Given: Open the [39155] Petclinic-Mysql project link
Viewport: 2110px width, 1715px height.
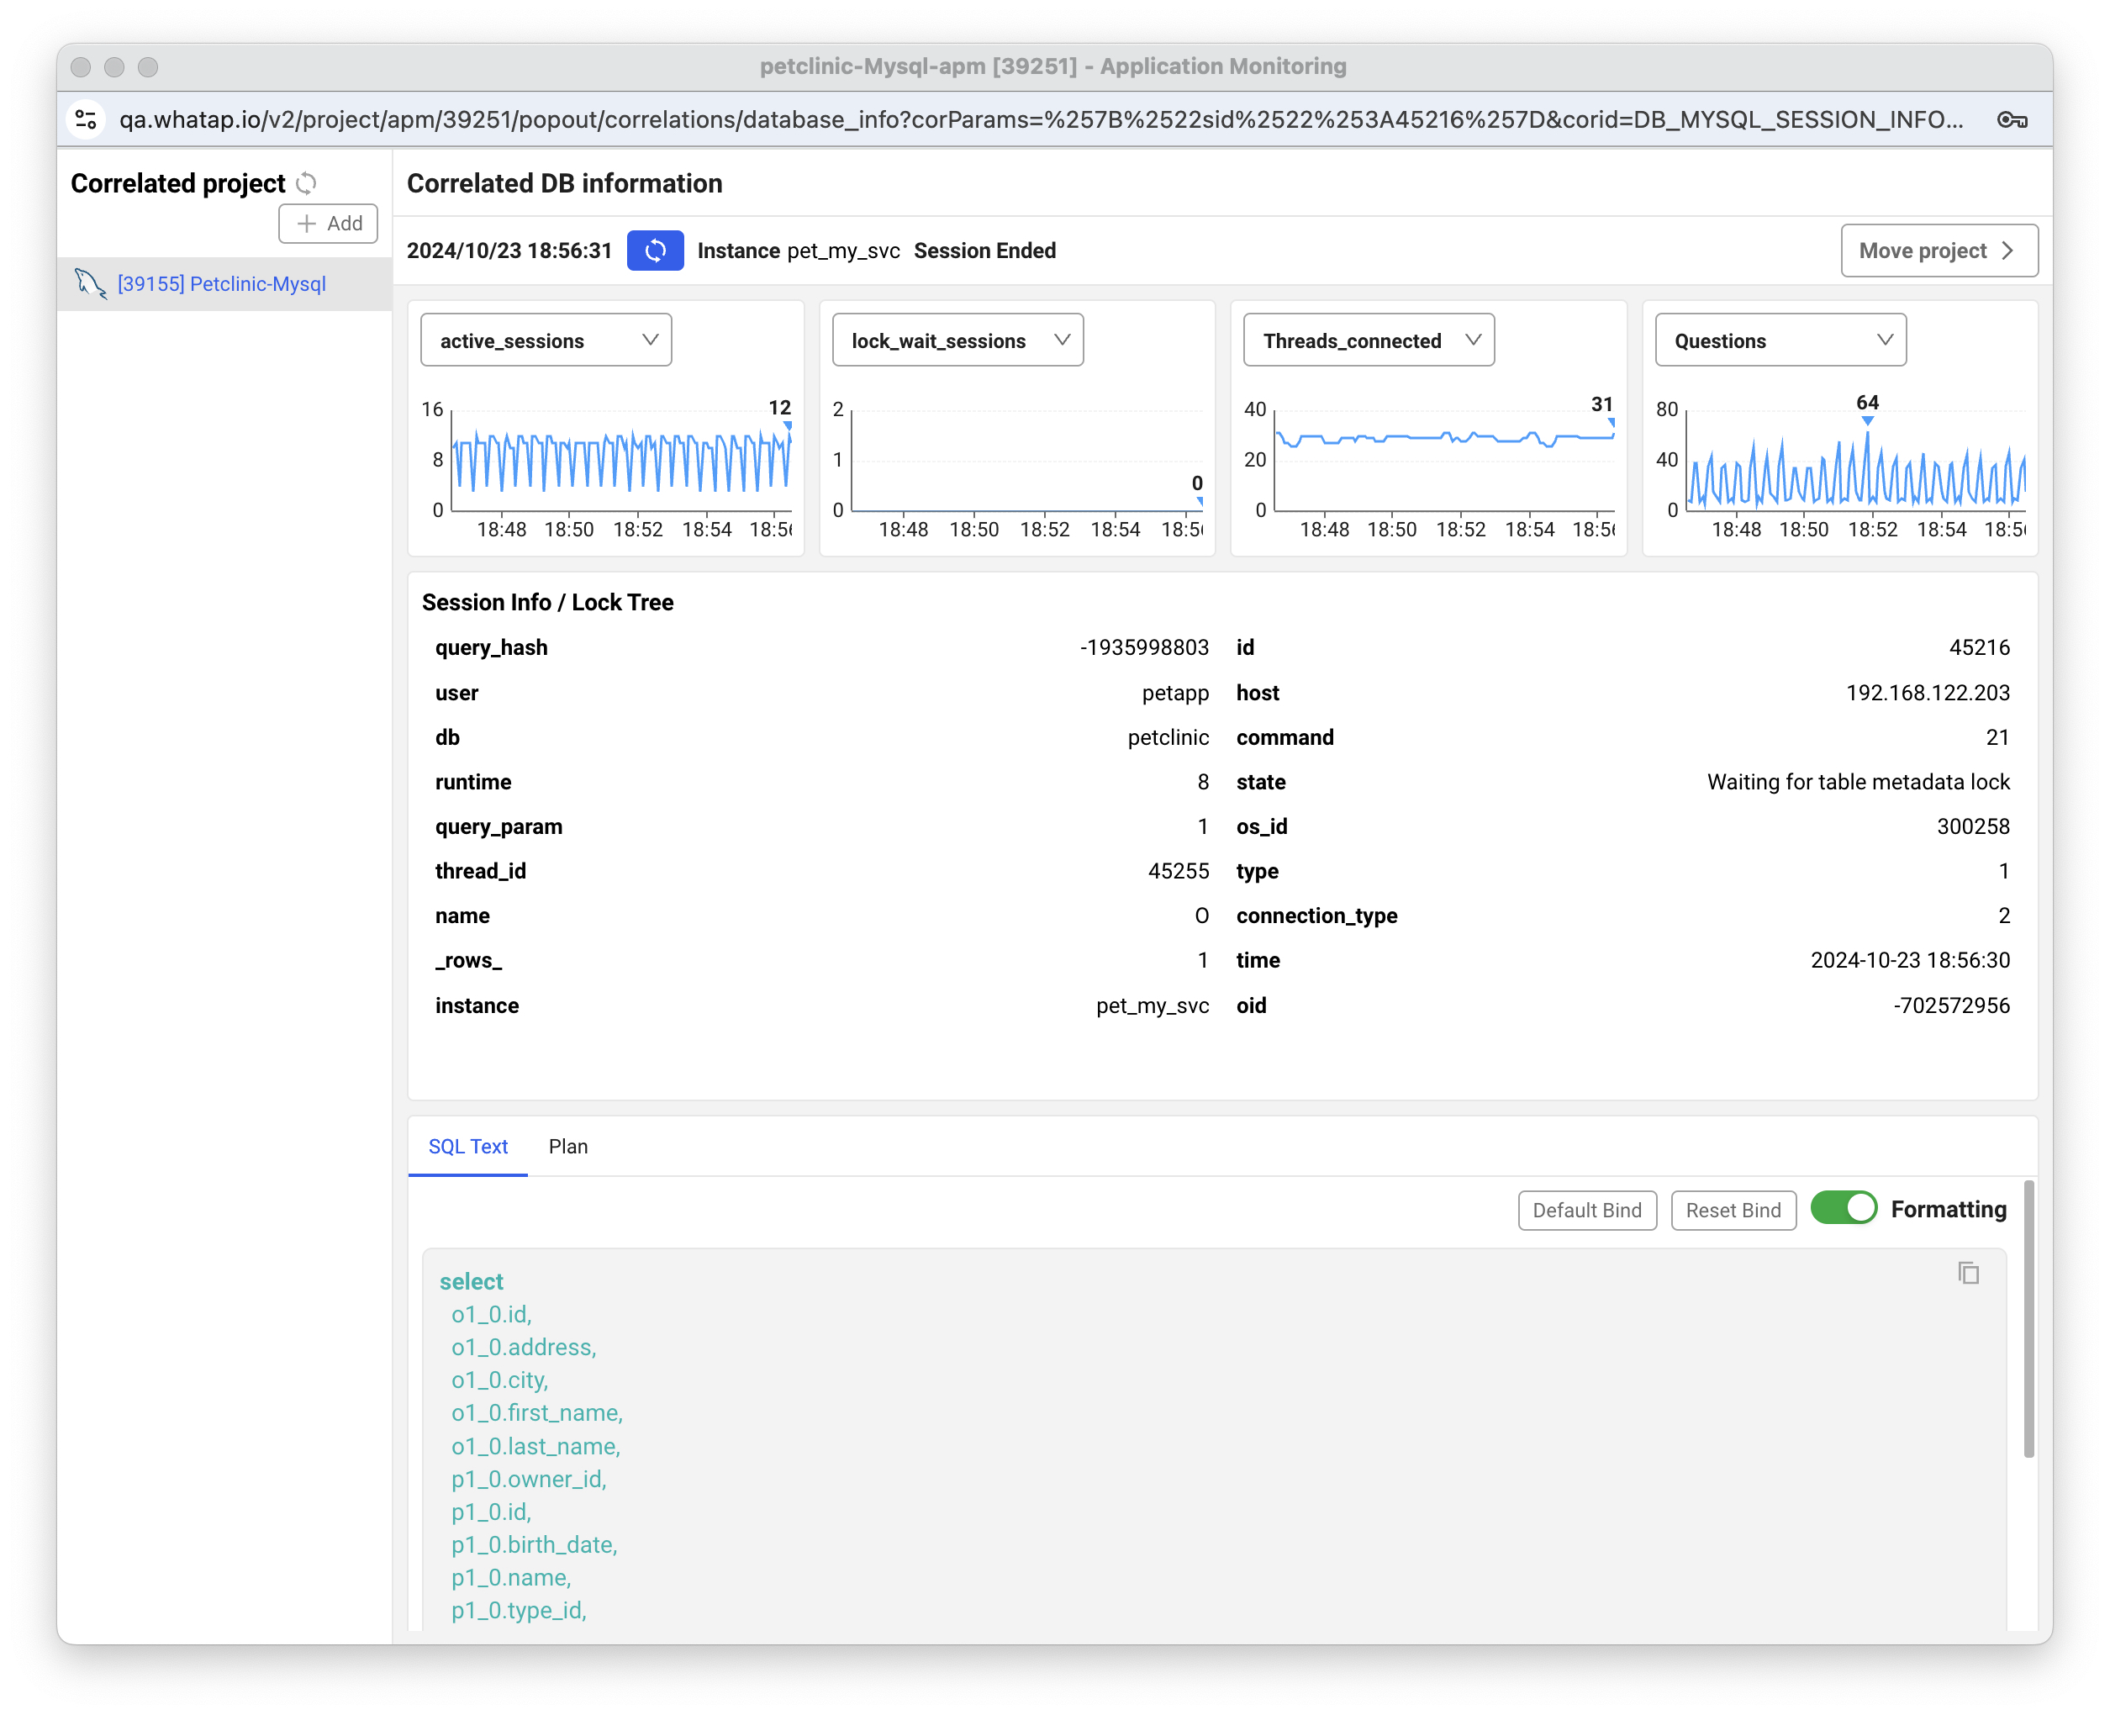Looking at the screenshot, I should [221, 284].
